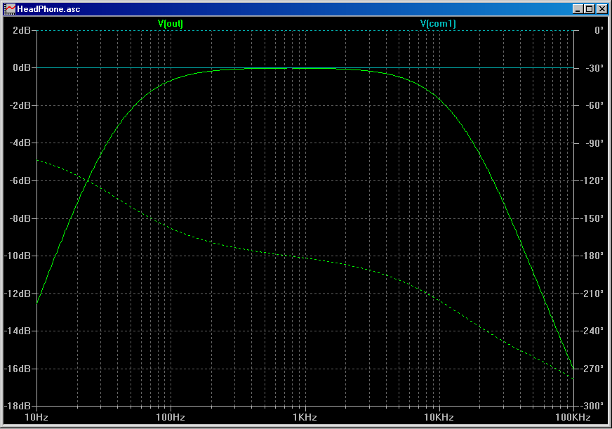The image size is (612, 429).
Task: Maximize the HeadPhone.asc plot window
Action: pyautogui.click(x=590, y=9)
